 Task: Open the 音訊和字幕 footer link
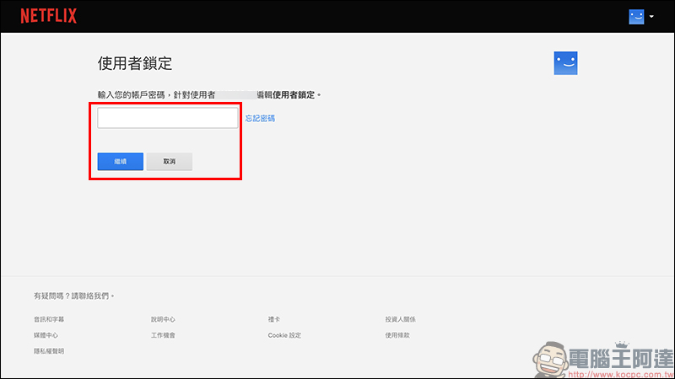pyautogui.click(x=49, y=319)
